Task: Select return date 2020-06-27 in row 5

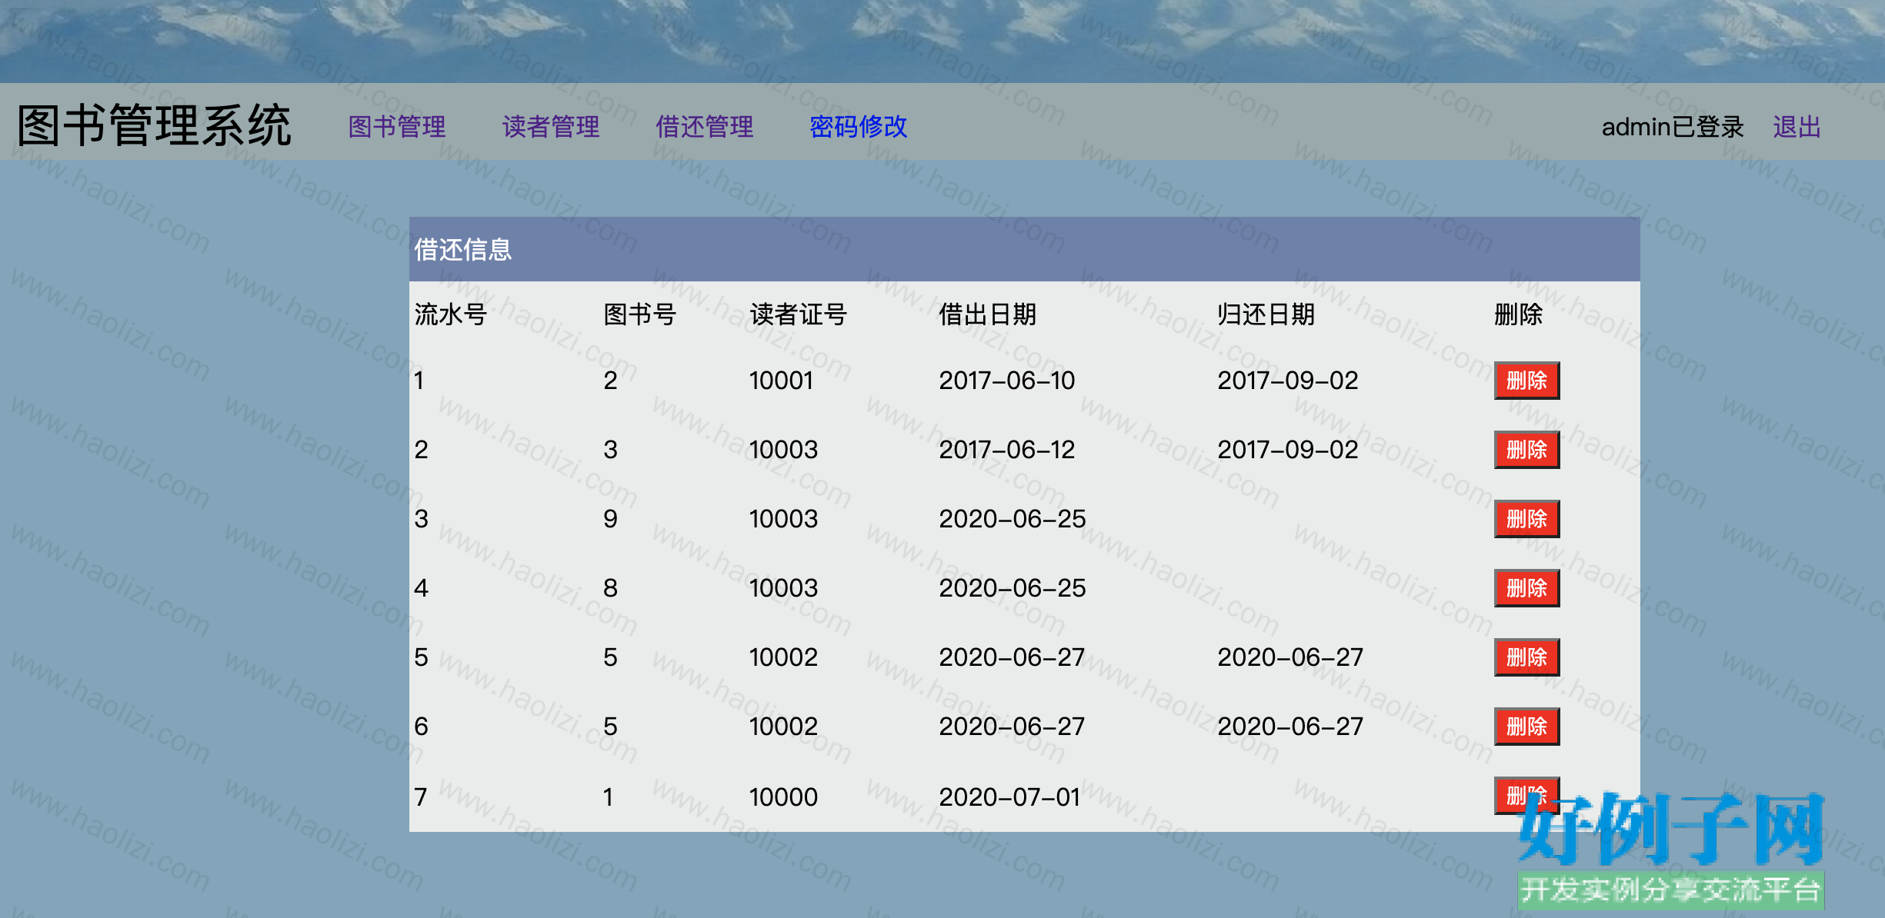Action: [x=1290, y=657]
